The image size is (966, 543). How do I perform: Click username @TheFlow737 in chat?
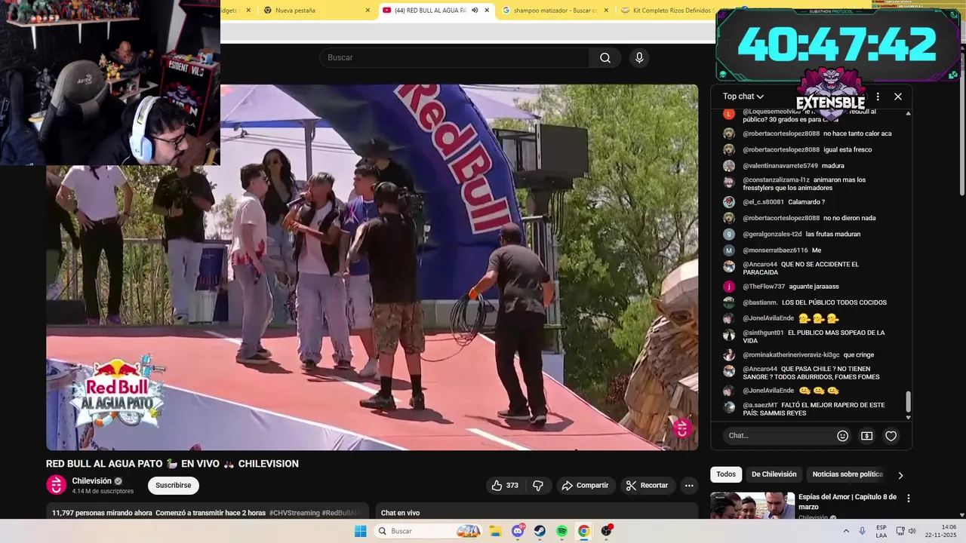[764, 287]
